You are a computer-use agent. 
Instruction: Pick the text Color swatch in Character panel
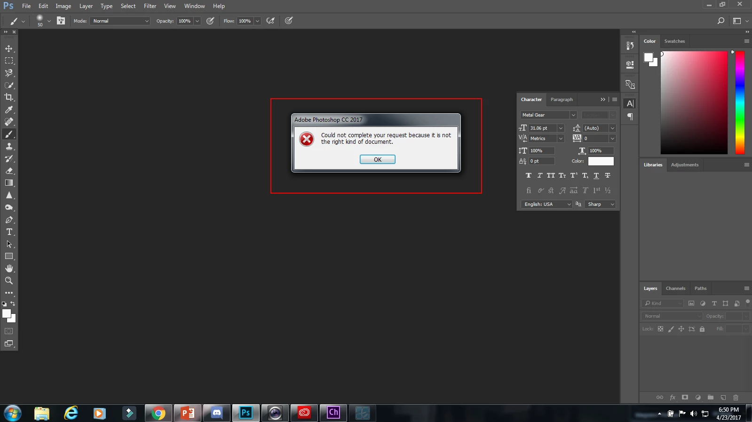click(601, 161)
